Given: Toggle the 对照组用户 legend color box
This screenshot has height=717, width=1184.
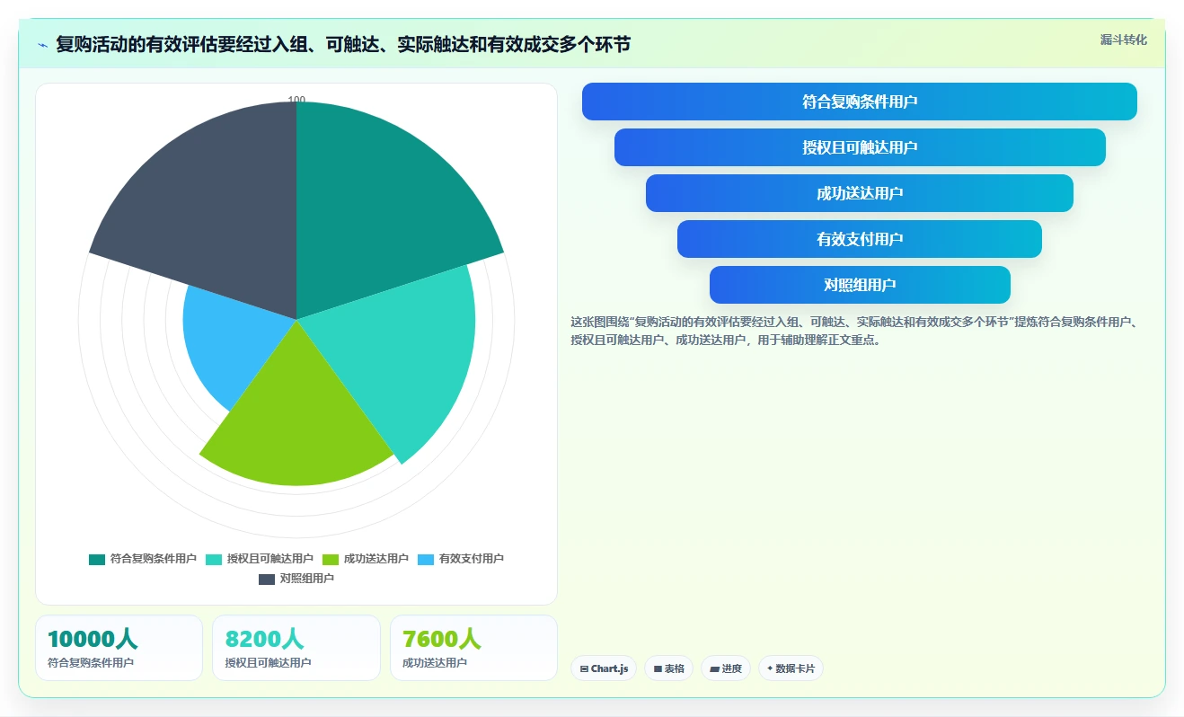Looking at the screenshot, I should click(x=267, y=579).
